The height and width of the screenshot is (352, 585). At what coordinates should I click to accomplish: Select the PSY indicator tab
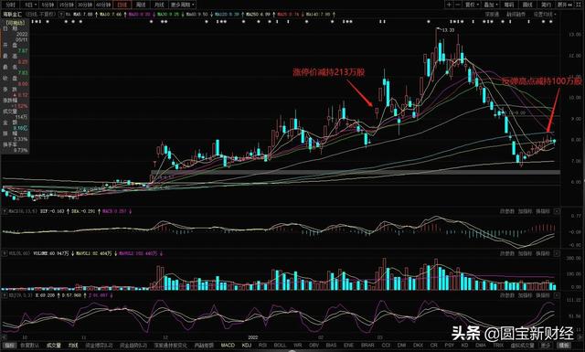450,346
